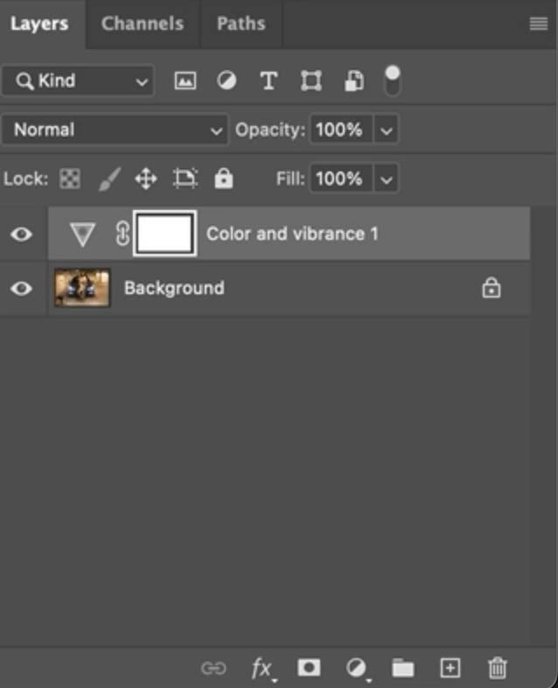
Task: Select the Background layer thumbnail
Action: pos(82,288)
